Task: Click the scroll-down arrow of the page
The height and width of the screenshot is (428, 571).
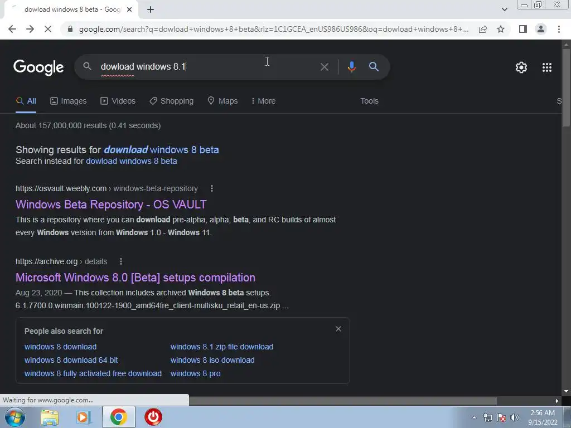Action: [566, 391]
